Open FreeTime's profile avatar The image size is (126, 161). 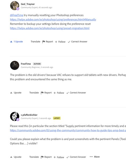pyautogui.click(x=15, y=65)
